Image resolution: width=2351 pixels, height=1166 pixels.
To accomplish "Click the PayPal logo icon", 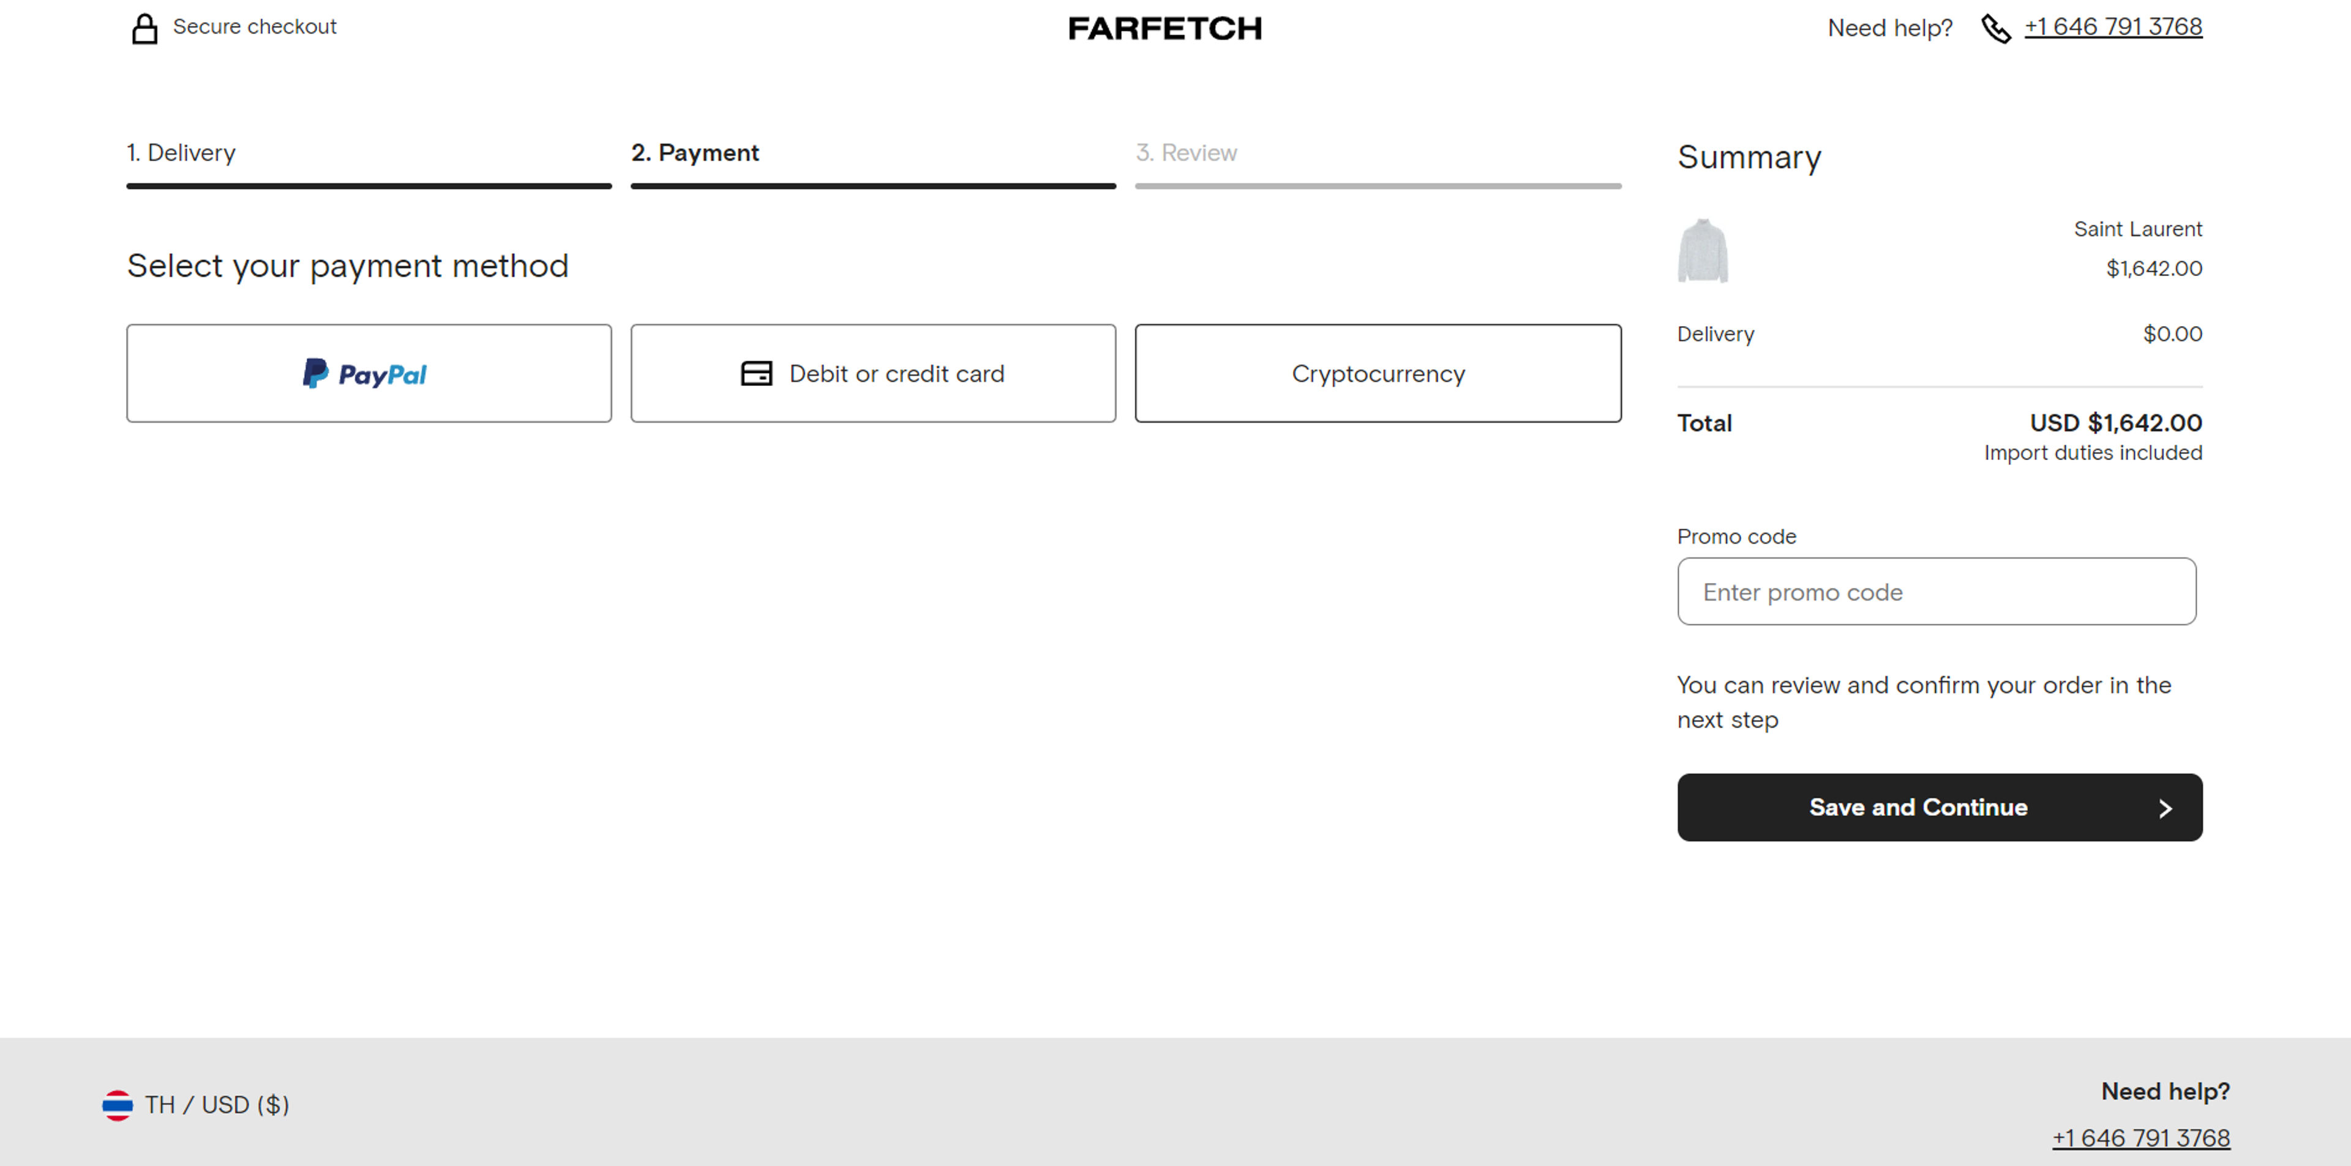I will [315, 374].
